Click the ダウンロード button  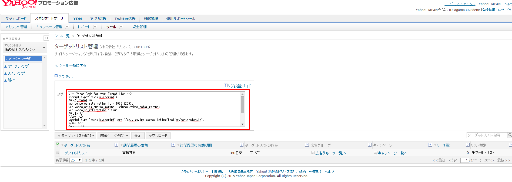158,136
